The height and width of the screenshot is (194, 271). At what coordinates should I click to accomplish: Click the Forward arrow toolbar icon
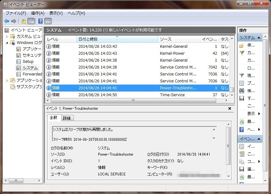pos(14,21)
